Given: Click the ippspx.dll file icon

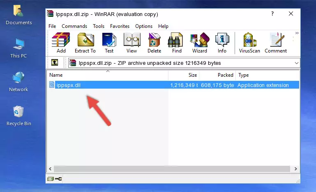Looking at the screenshot, I should click(52, 85).
